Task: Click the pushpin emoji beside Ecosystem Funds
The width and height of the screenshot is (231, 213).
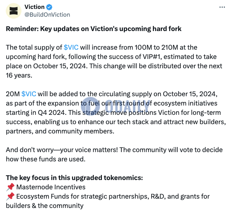Action: (x=10, y=196)
